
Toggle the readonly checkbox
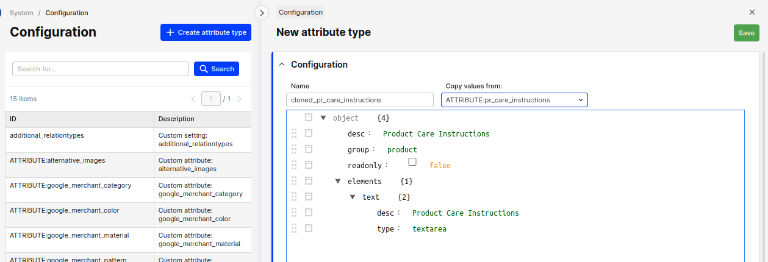[x=412, y=162]
